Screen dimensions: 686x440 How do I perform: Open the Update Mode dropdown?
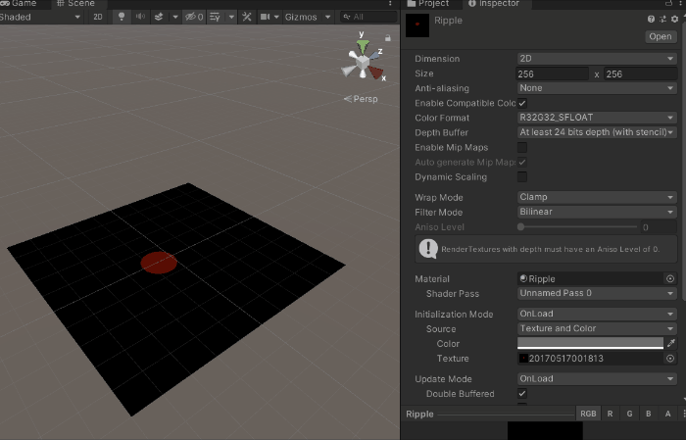tap(597, 379)
